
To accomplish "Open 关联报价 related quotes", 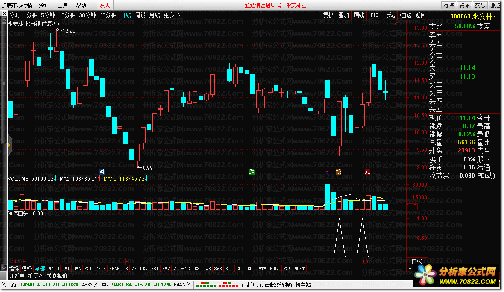I will click(x=57, y=276).
